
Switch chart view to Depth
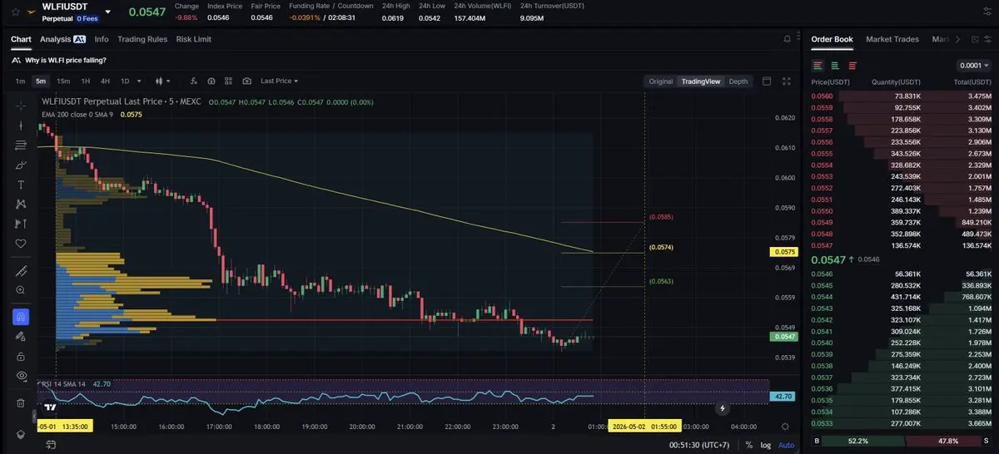tap(738, 81)
